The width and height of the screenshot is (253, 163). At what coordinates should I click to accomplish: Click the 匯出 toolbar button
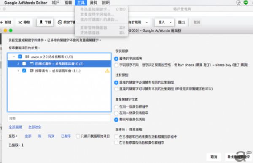[x=181, y=22]
